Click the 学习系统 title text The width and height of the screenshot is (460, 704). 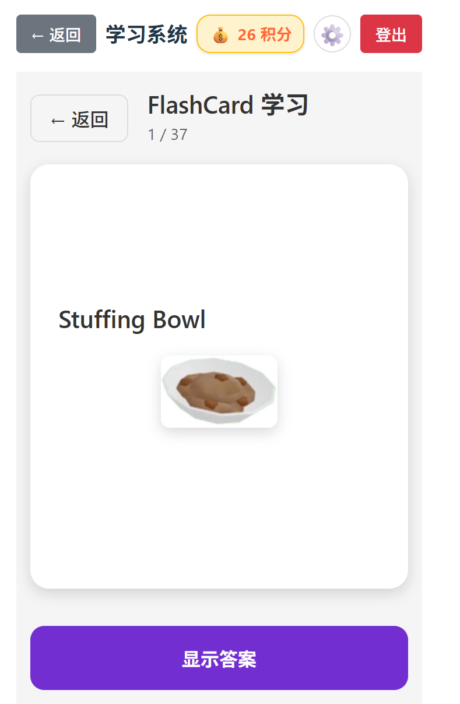tap(146, 35)
